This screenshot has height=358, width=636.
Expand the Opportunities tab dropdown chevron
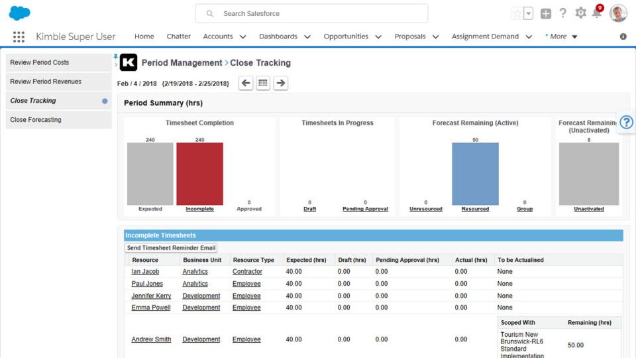coord(378,37)
